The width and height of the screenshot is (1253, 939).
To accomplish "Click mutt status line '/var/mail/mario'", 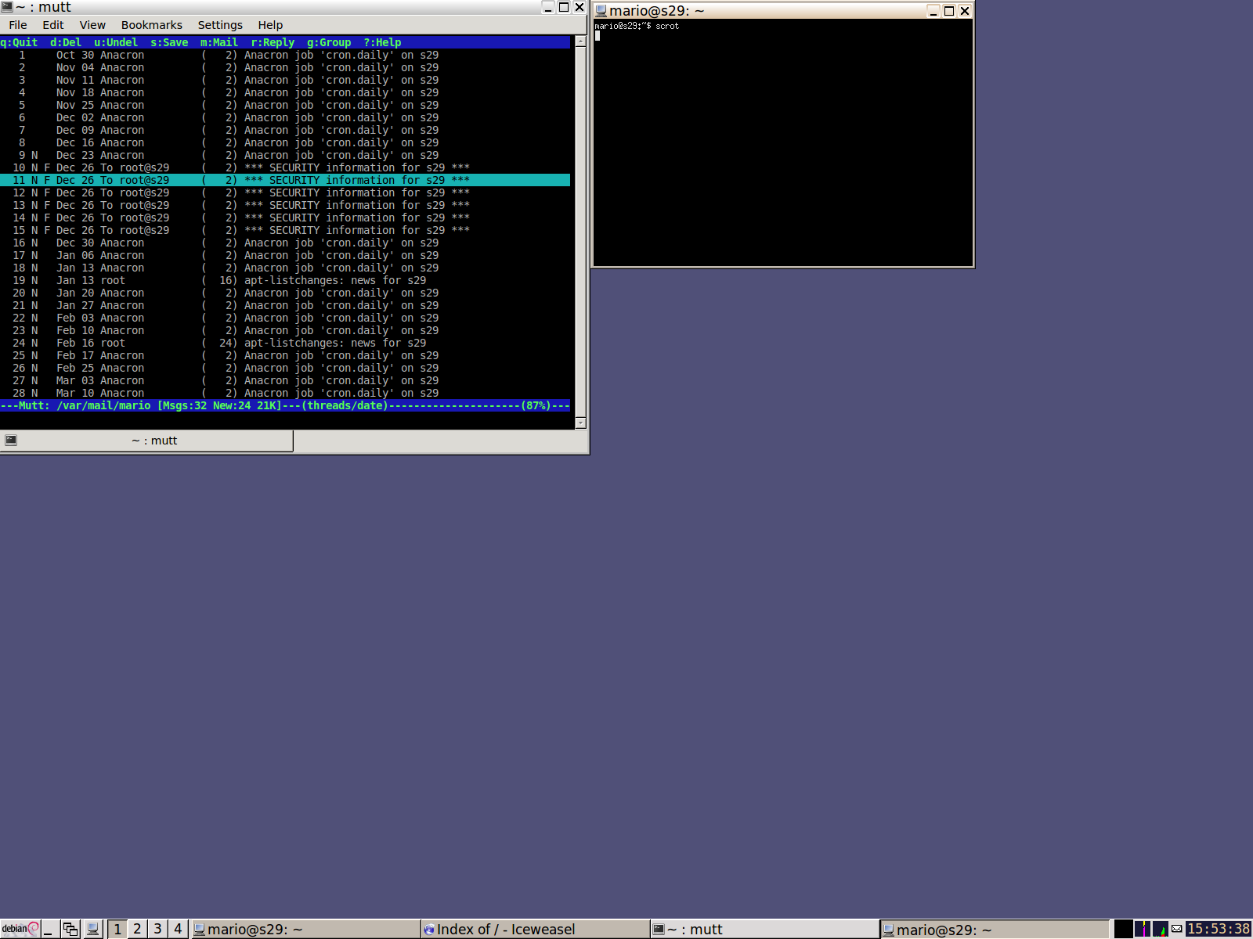I will point(103,405).
